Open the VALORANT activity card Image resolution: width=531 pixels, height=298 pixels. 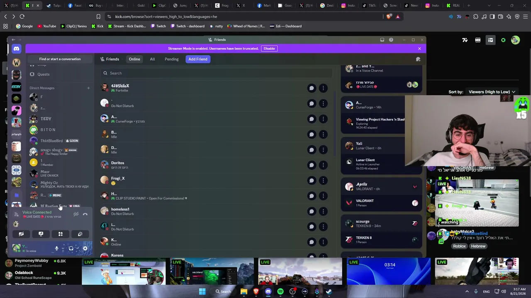pyautogui.click(x=381, y=203)
